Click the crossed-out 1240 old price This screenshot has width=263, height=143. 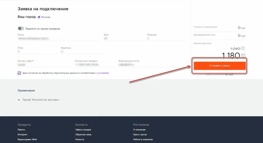[235, 49]
